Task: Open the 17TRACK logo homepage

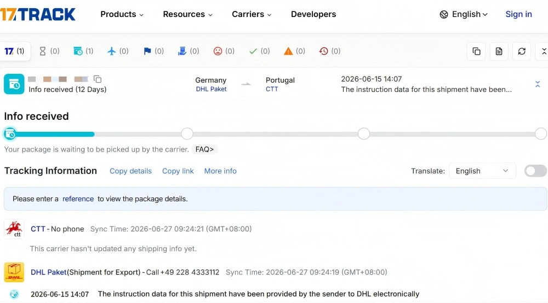Action: [38, 14]
